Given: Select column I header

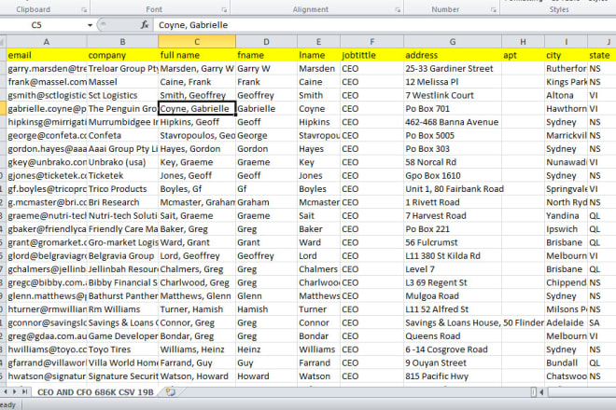Looking at the screenshot, I should coord(567,42).
